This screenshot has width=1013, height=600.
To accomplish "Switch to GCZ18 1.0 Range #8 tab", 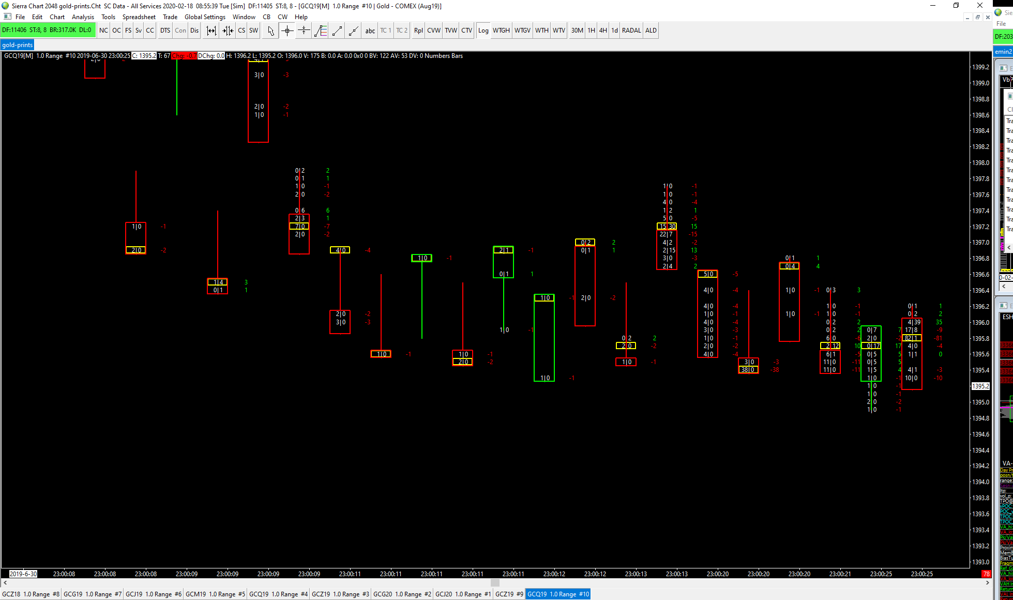I will tap(31, 594).
